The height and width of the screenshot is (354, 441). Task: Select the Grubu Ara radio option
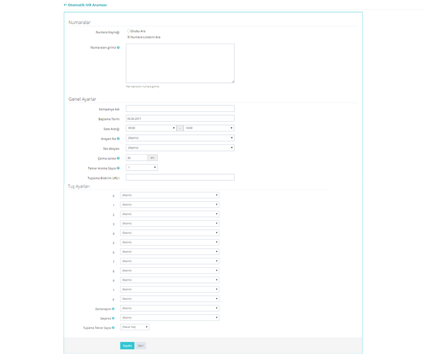click(x=129, y=31)
